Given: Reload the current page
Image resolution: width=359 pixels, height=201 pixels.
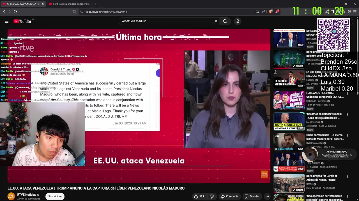Looking at the screenshot, I should click(x=15, y=12).
